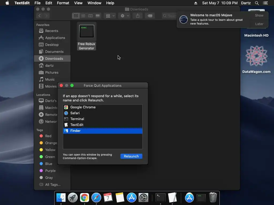Open TextEdit icon in the Dock
The height and width of the screenshot is (205, 274).
tap(172, 198)
